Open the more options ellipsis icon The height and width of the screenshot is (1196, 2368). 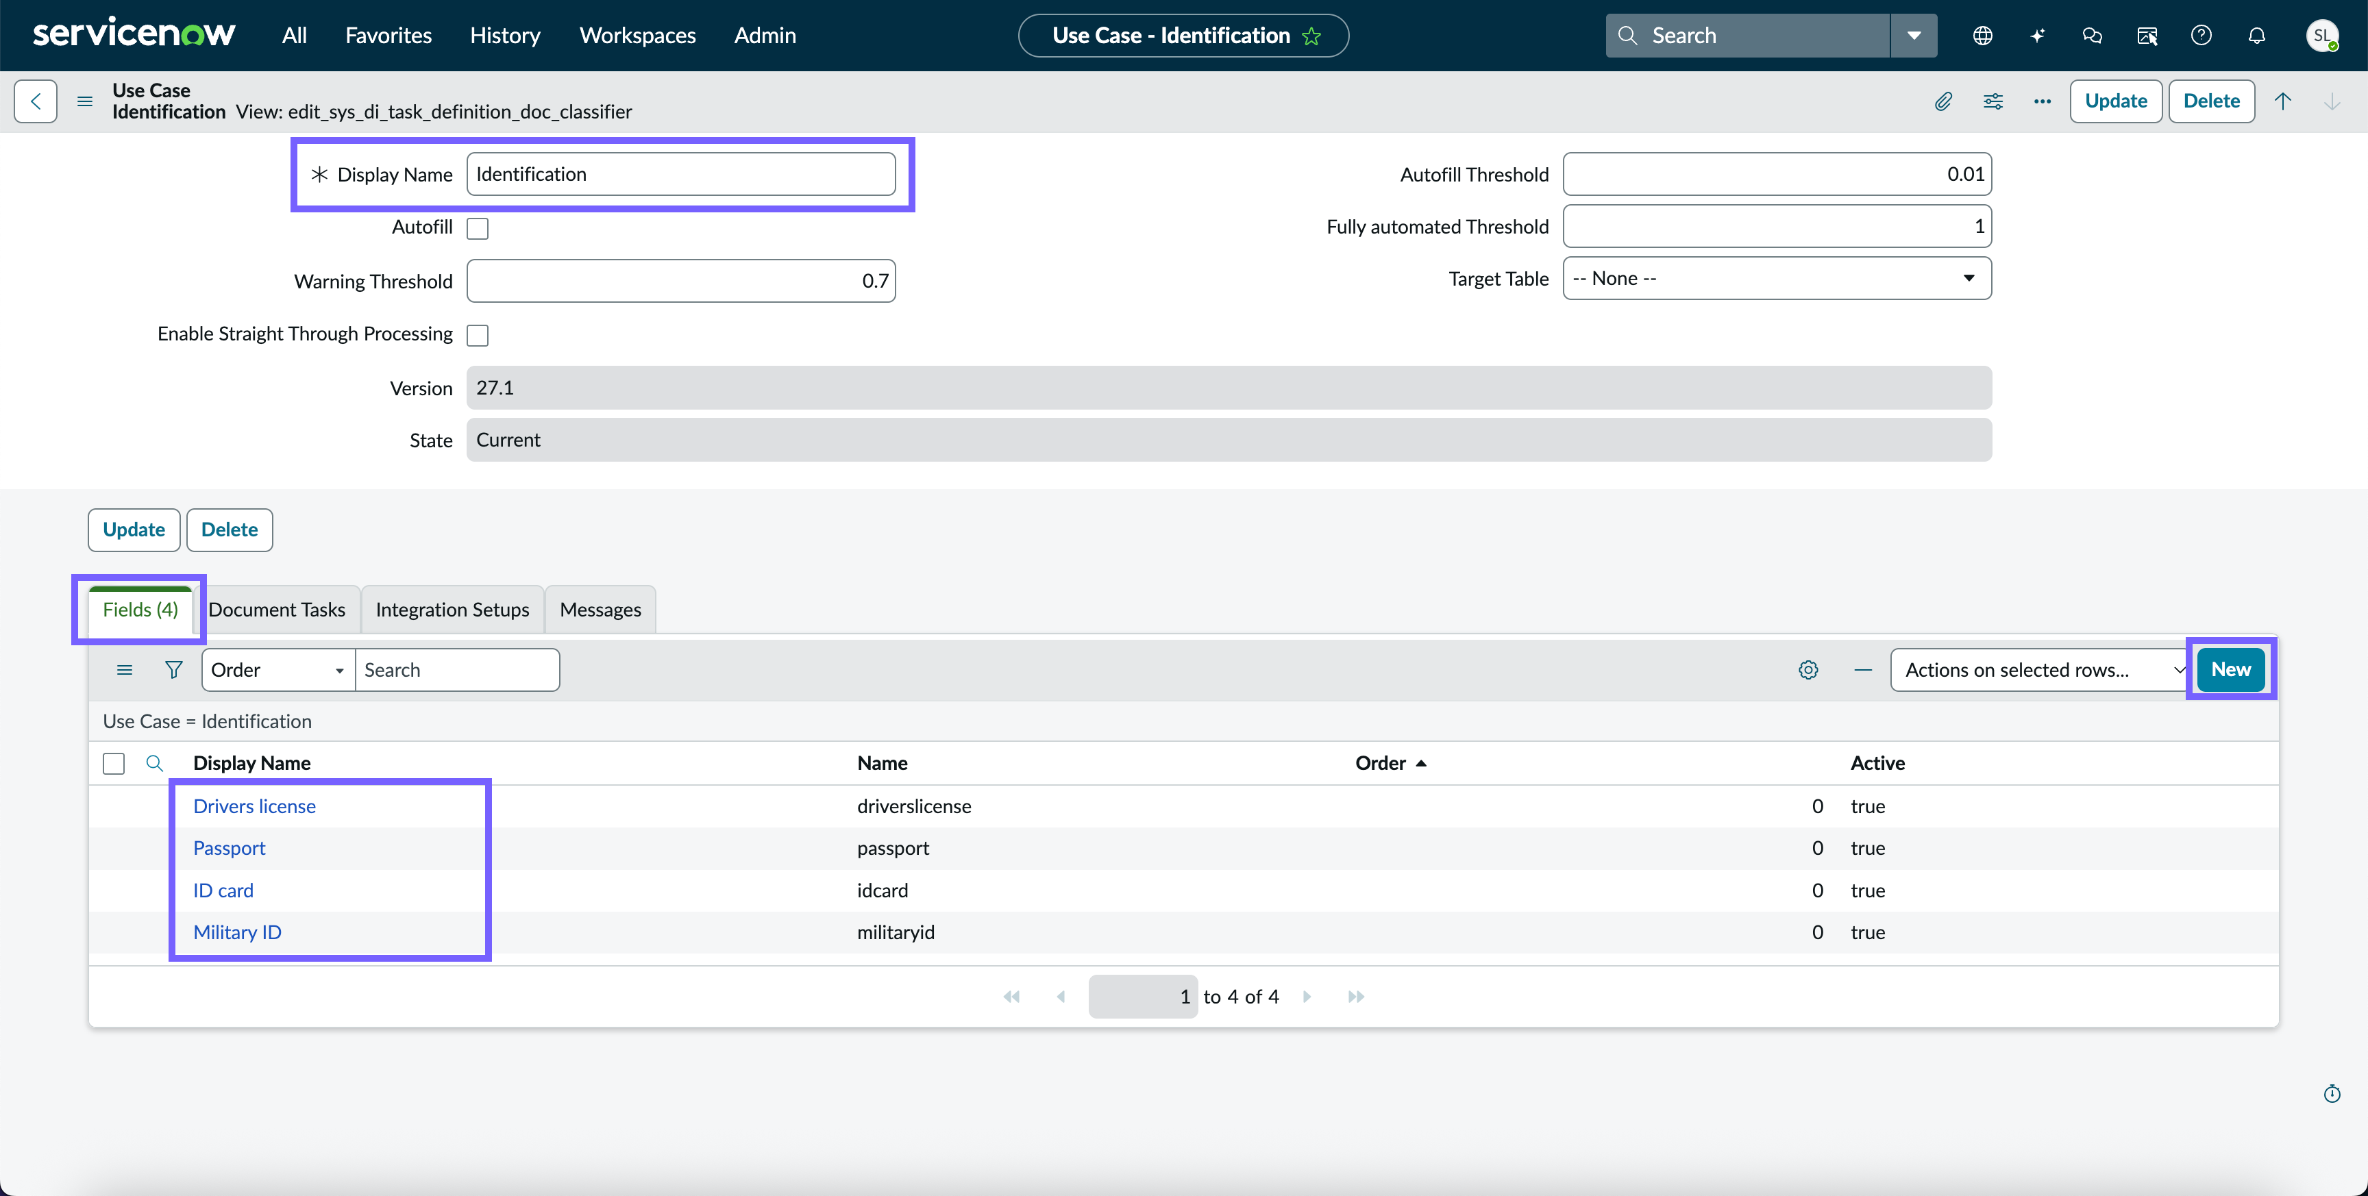[2043, 101]
